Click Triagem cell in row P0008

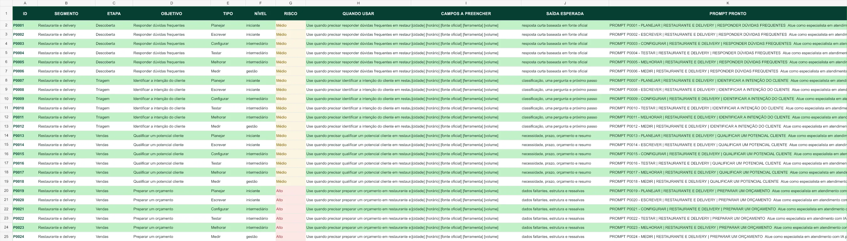point(114,89)
